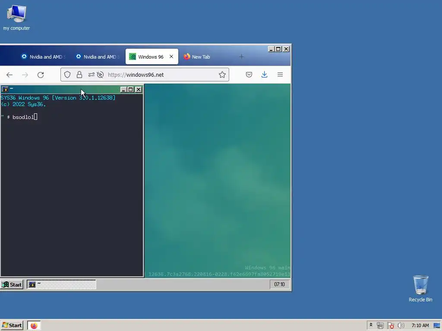Viewport: 442px width, 331px height.
Task: Bookmark this page with the star icon
Action: point(222,75)
